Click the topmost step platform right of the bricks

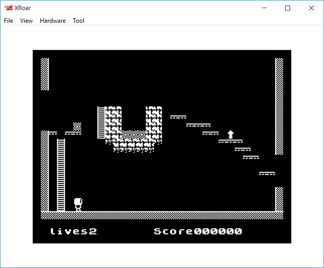tap(178, 117)
